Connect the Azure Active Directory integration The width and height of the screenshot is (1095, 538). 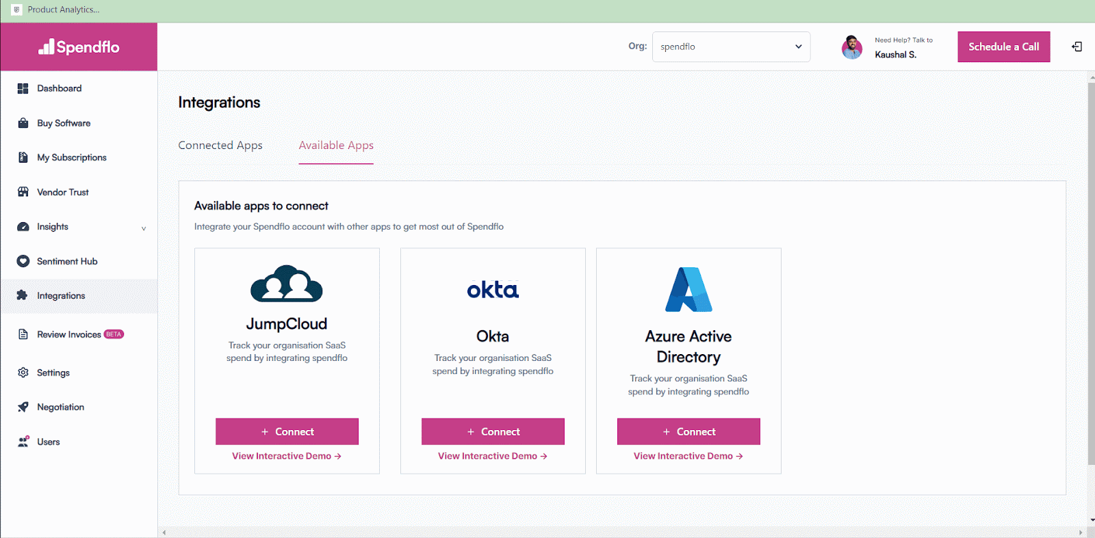(688, 431)
